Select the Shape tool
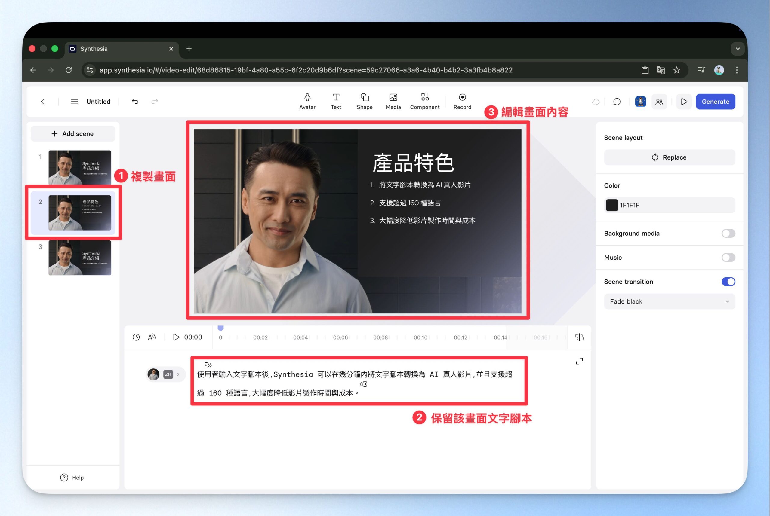The image size is (770, 516). [x=364, y=101]
